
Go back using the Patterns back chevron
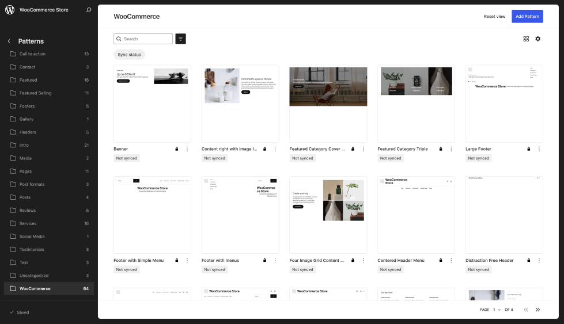(x=9, y=41)
